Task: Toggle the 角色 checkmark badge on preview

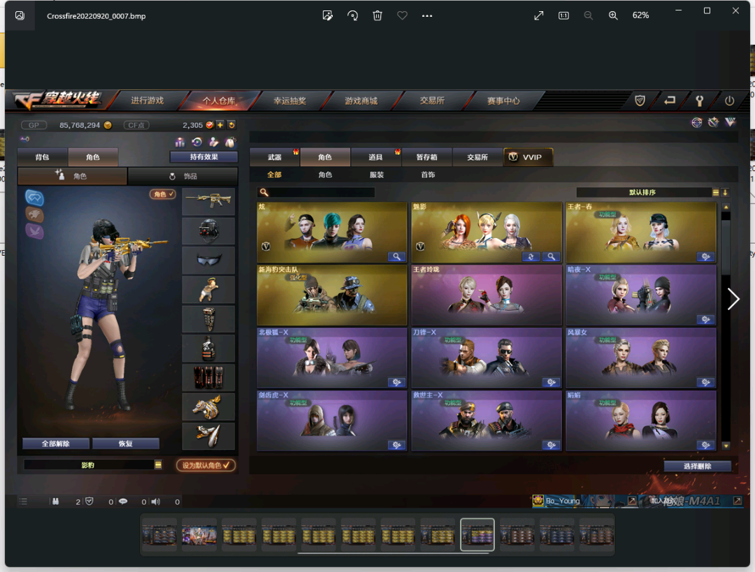Action: [x=163, y=194]
